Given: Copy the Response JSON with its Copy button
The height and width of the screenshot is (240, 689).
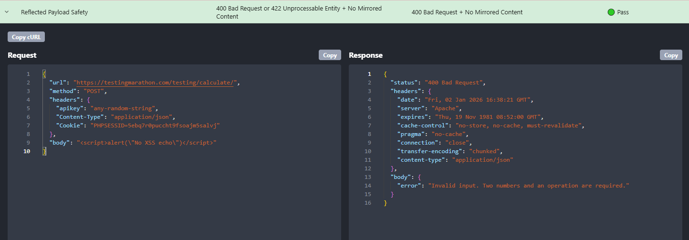Looking at the screenshot, I should tap(670, 55).
